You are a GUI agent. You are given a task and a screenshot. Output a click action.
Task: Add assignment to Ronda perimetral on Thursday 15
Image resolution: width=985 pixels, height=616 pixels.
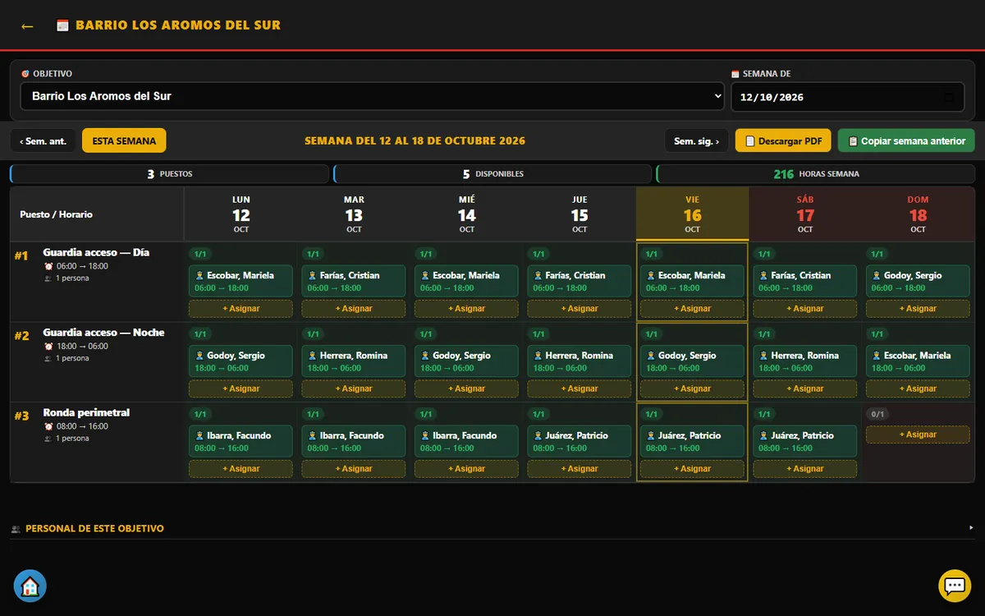pos(579,469)
